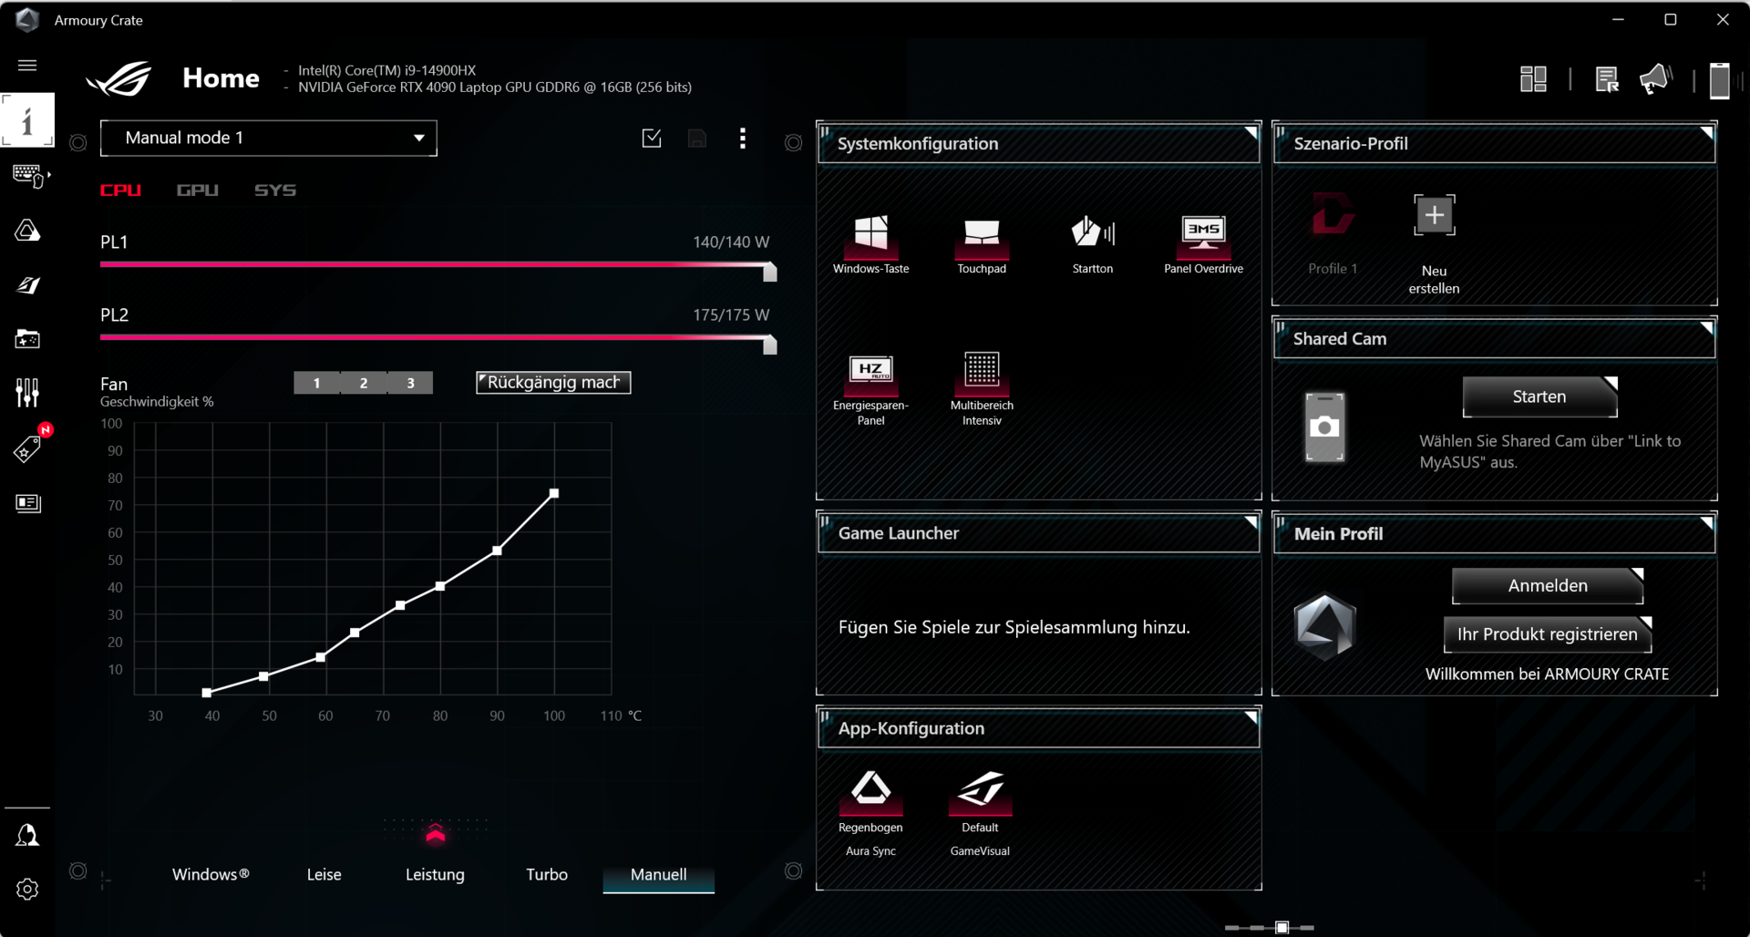Click the Shared Cam phone camera icon
Image resolution: width=1750 pixels, height=937 pixels.
[1324, 427]
